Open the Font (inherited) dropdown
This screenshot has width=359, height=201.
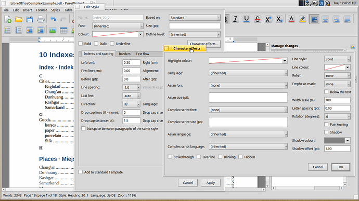pyautogui.click(x=118, y=26)
